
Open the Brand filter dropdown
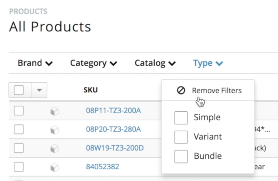35,63
